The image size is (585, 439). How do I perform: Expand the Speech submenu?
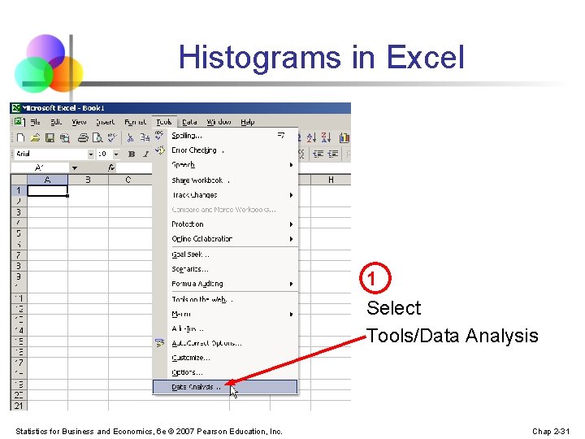(x=291, y=164)
